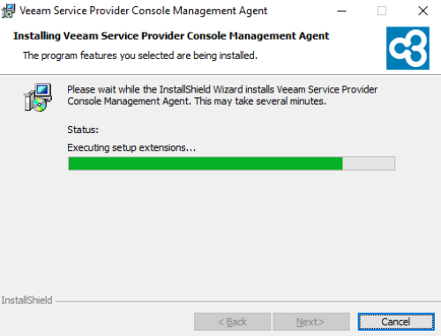Screen dimensions: 441x336
Task: Click the 'Installing Veeam Service Provider' heading
Action: click(x=171, y=36)
